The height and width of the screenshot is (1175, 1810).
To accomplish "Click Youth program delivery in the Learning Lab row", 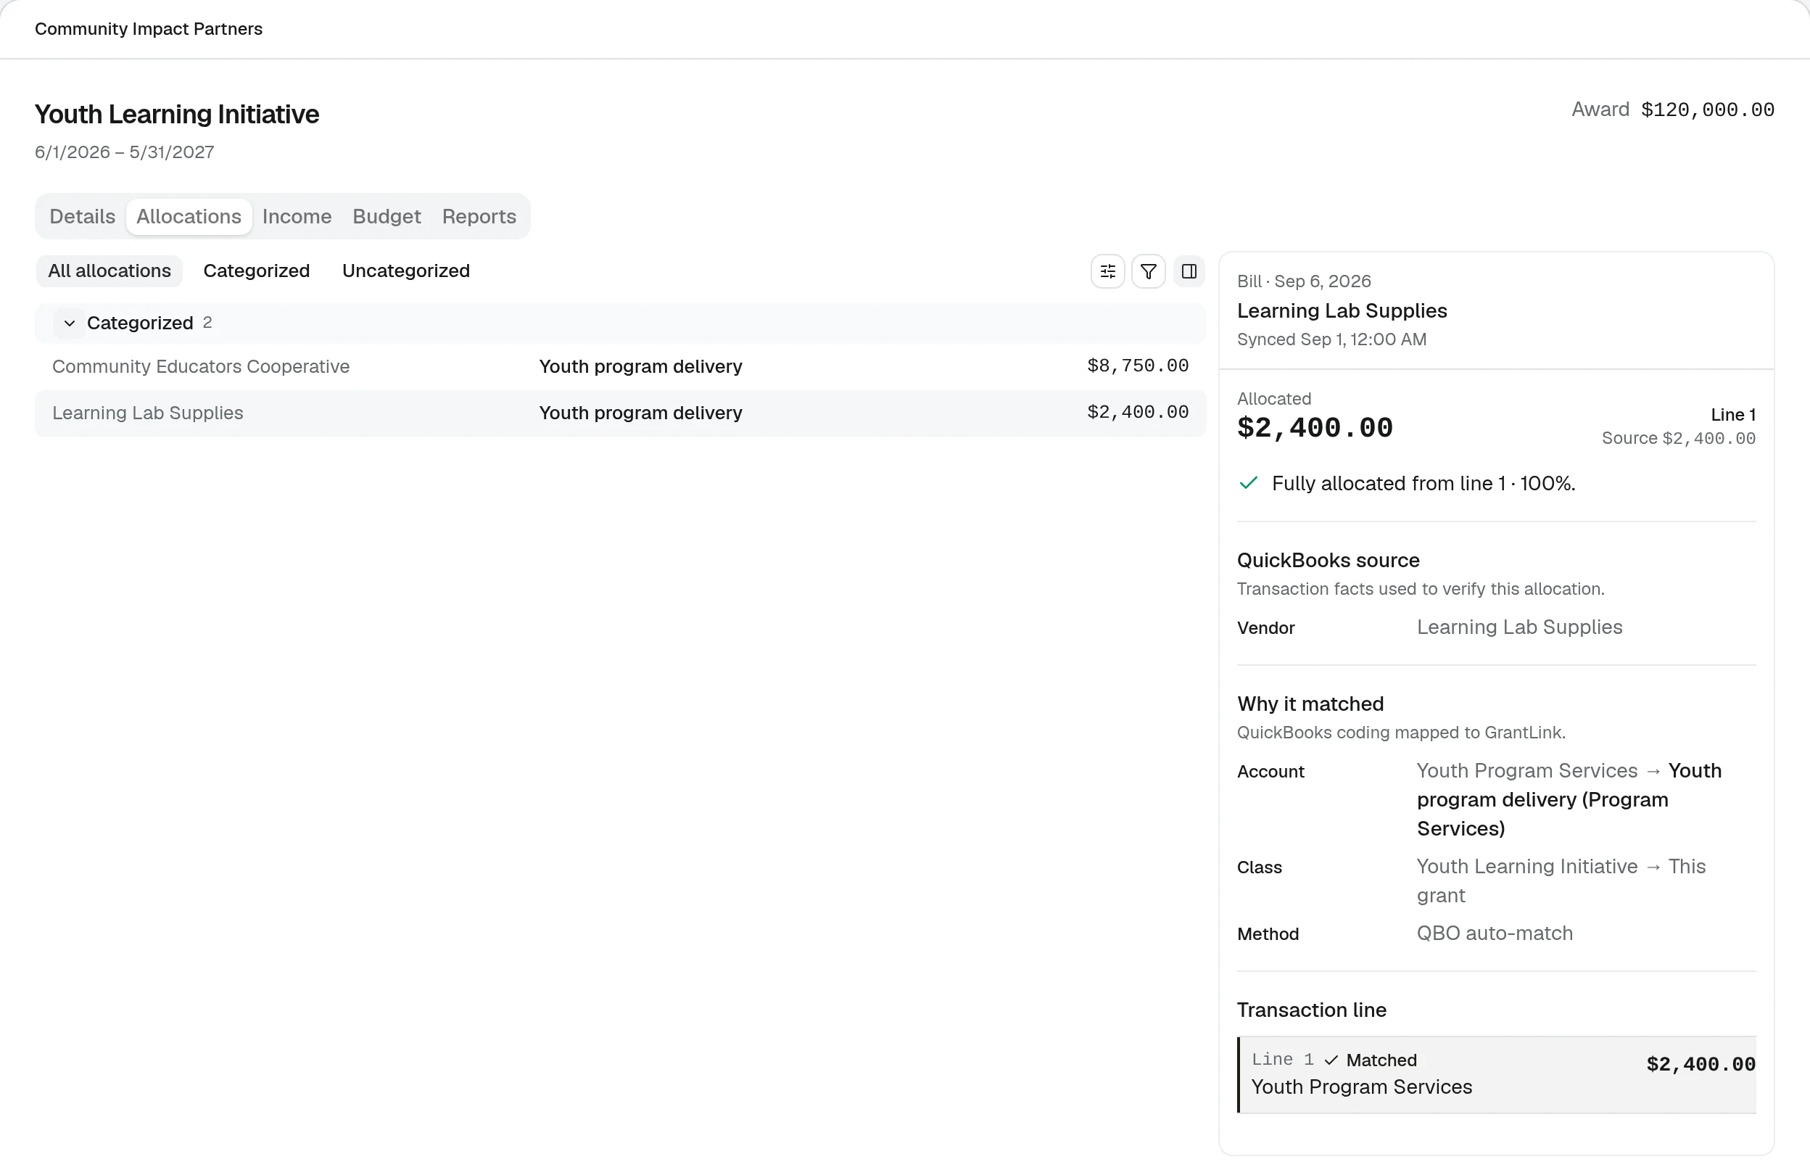I will pyautogui.click(x=640, y=413).
